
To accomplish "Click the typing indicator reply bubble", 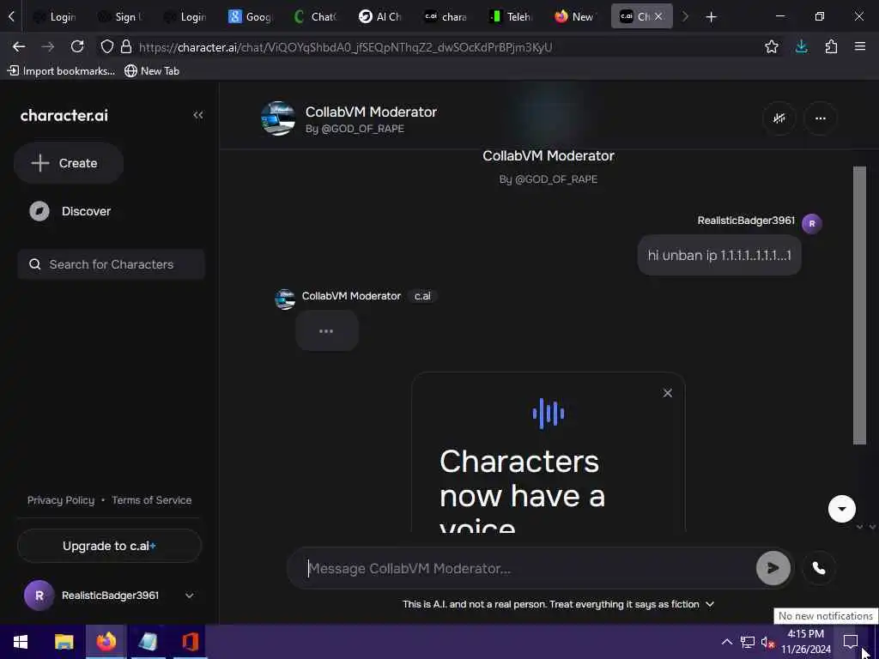I will pos(327,330).
